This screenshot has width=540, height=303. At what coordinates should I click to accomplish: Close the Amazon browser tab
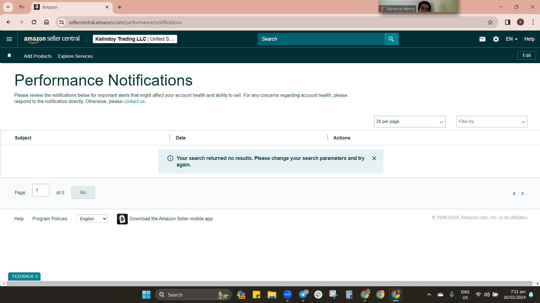point(107,7)
